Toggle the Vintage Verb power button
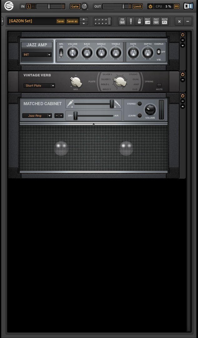The image size is (198, 338). [x=183, y=74]
